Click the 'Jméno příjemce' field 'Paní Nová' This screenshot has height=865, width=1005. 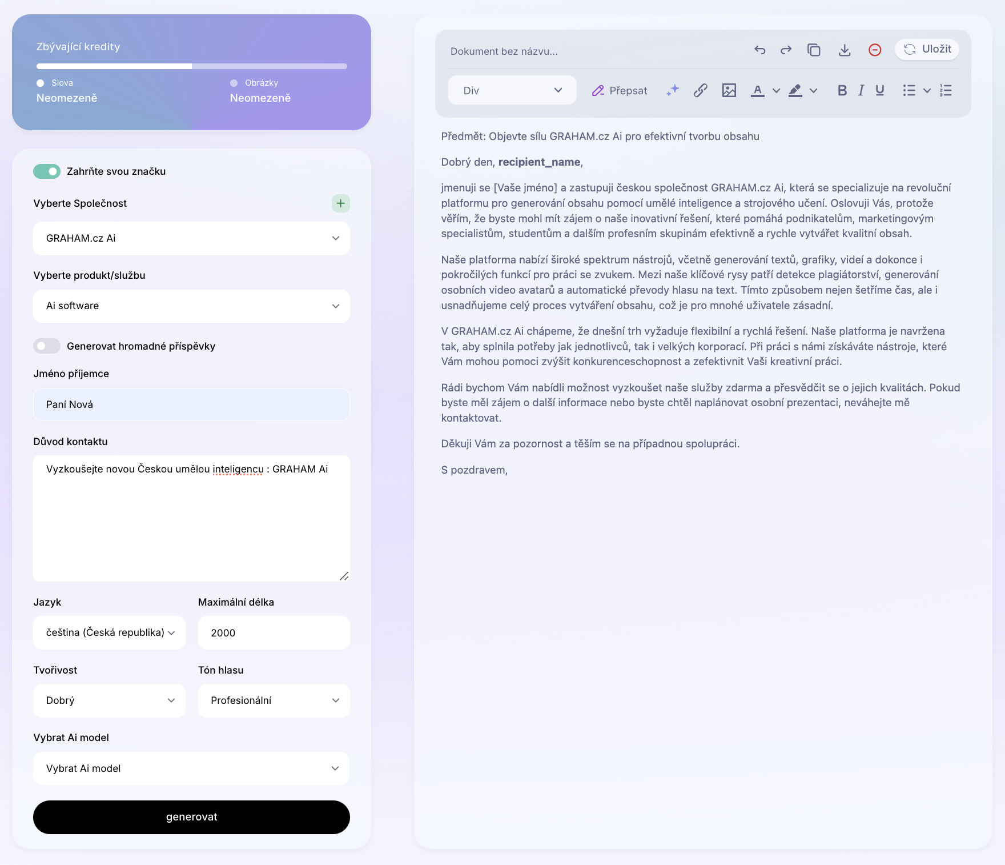[x=191, y=405]
